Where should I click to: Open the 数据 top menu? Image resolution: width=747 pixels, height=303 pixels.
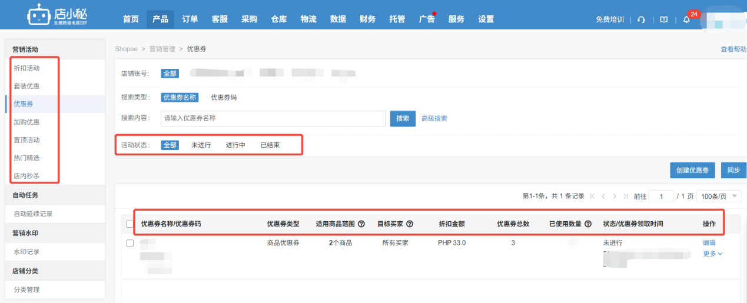point(338,19)
